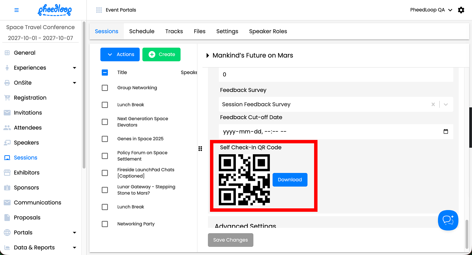Screen dimensions: 472x255
Task: Collapse the Mankind's Future on Mars header
Action: point(208,55)
